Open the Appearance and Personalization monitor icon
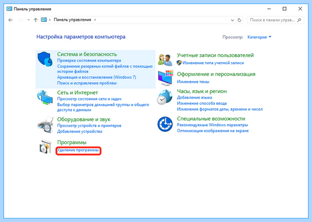Viewport: 312px width, 222px height. point(165,78)
